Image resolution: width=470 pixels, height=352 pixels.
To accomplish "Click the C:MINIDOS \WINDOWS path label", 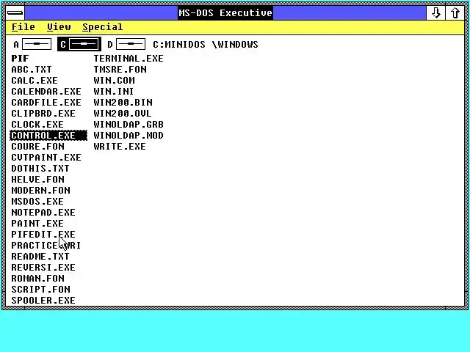I will [206, 45].
